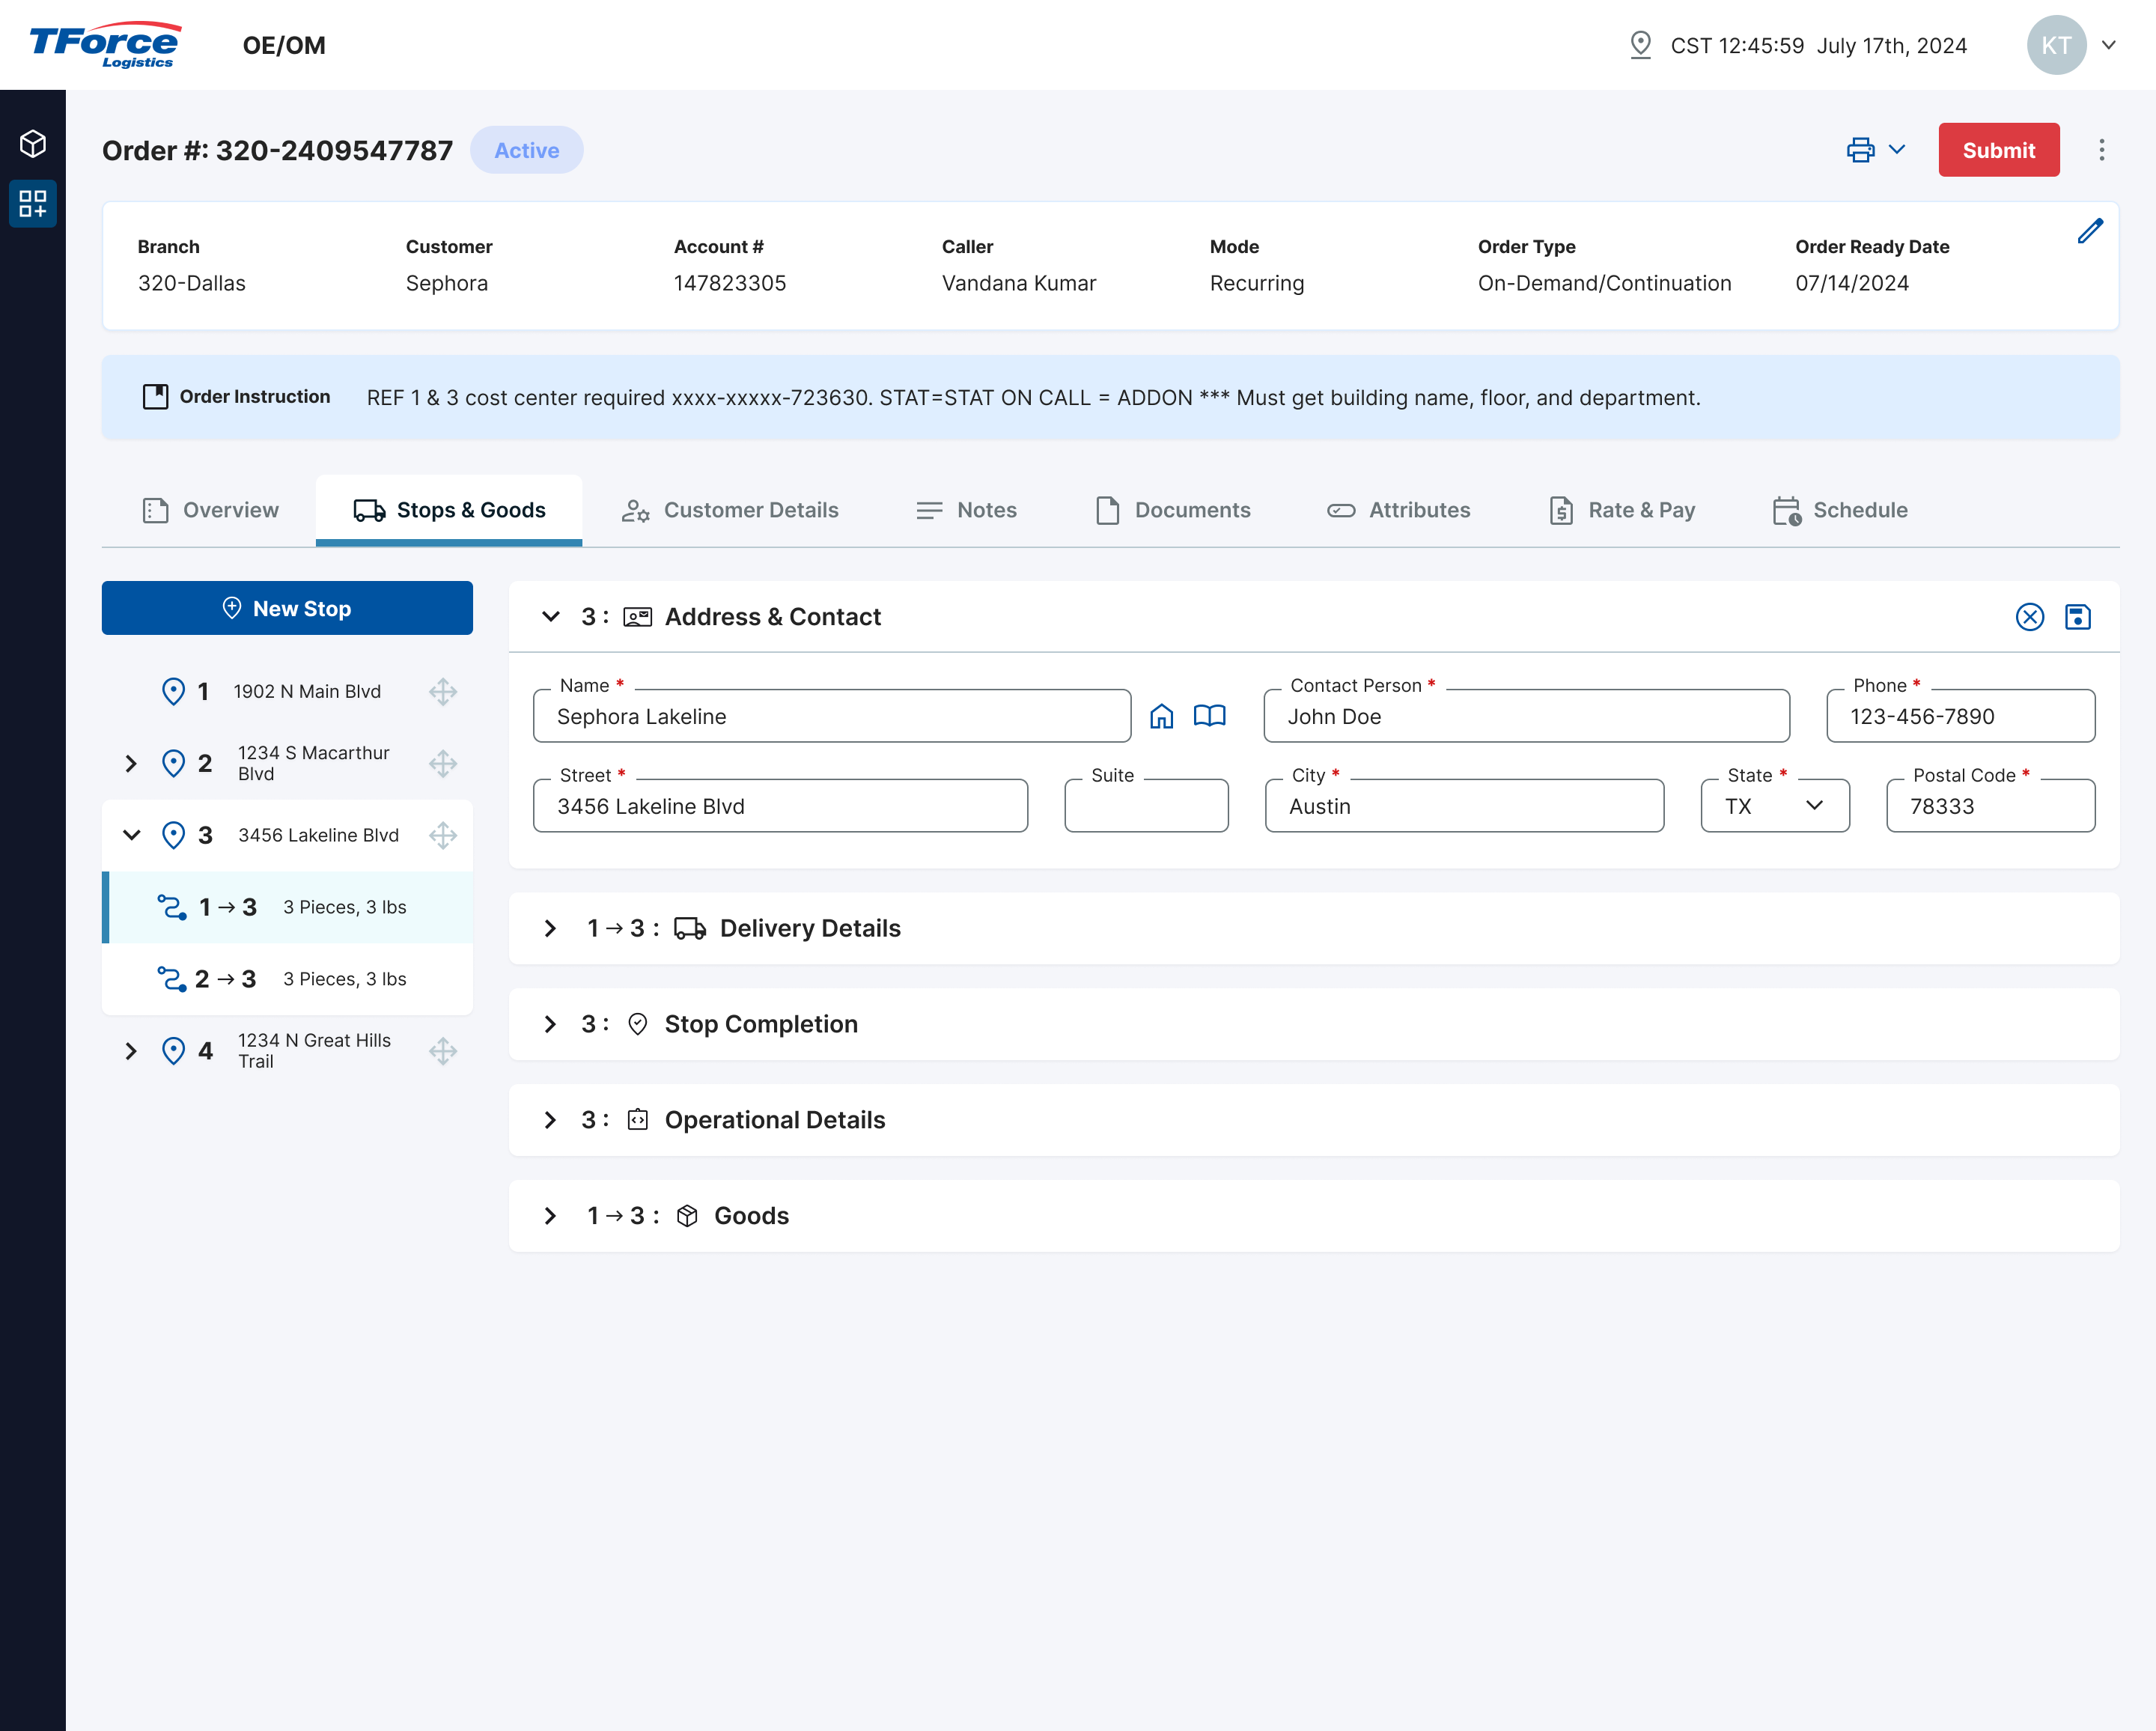The width and height of the screenshot is (2156, 1731).
Task: Collapse stop 3 Lakeline Blvd chevron
Action: click(x=131, y=835)
